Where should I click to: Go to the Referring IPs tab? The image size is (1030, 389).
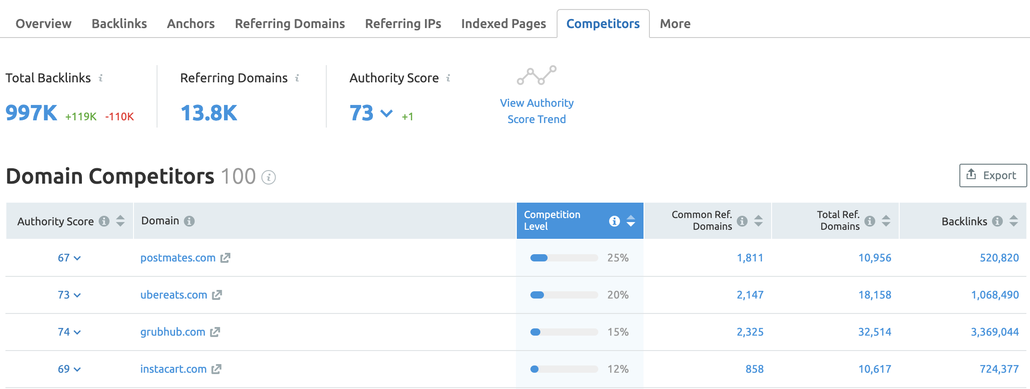tap(403, 24)
